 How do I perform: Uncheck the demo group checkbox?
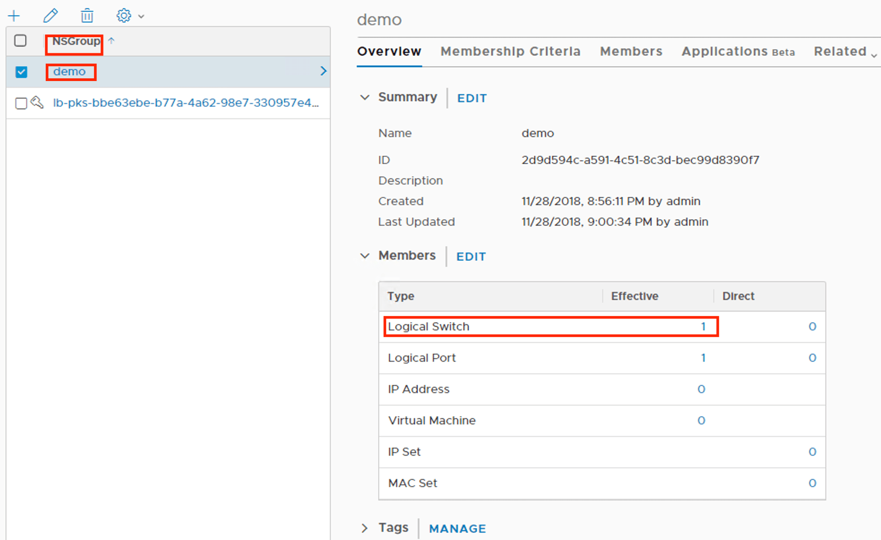[21, 72]
